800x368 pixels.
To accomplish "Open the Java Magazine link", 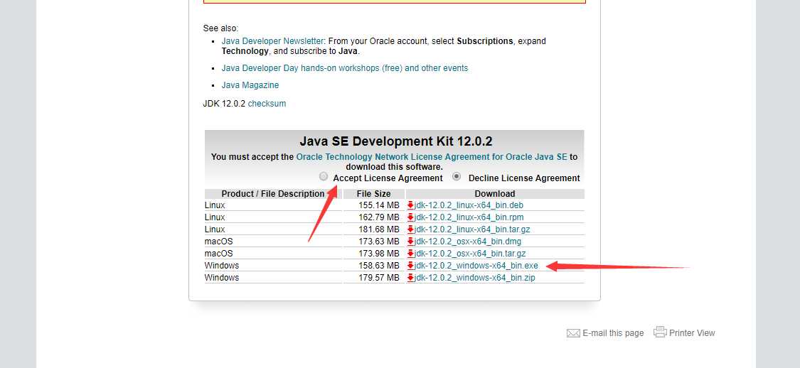I will (250, 85).
